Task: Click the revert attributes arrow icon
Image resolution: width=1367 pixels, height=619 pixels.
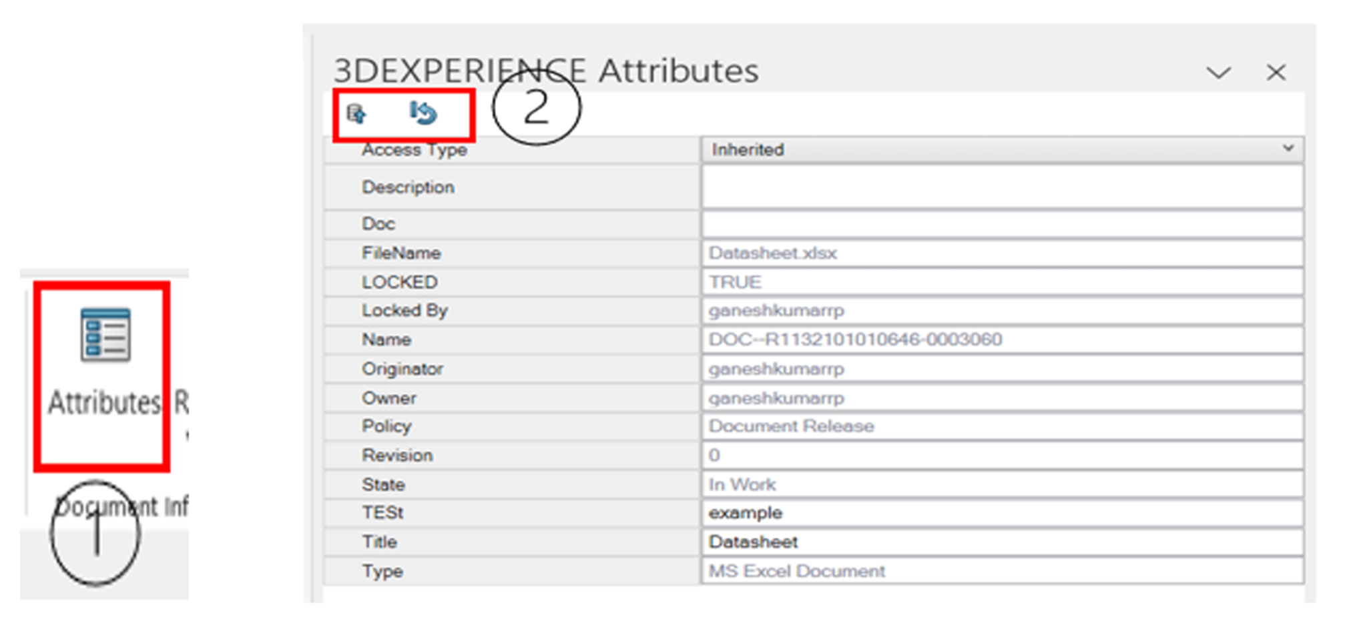Action: point(423,113)
